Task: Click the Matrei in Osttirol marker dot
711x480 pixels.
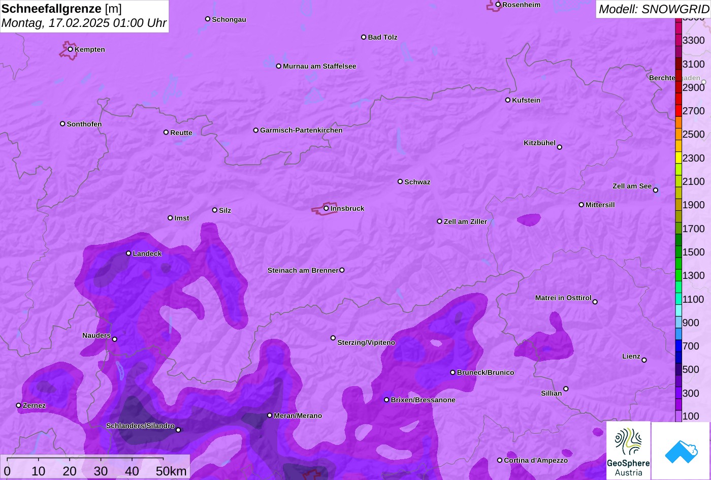Action: (x=595, y=302)
